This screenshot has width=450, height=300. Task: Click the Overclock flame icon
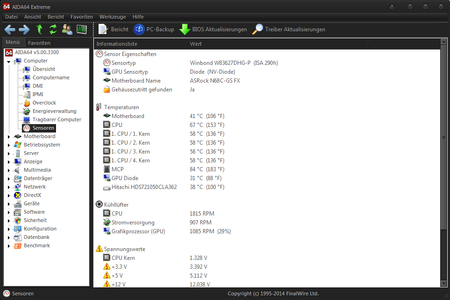27,103
